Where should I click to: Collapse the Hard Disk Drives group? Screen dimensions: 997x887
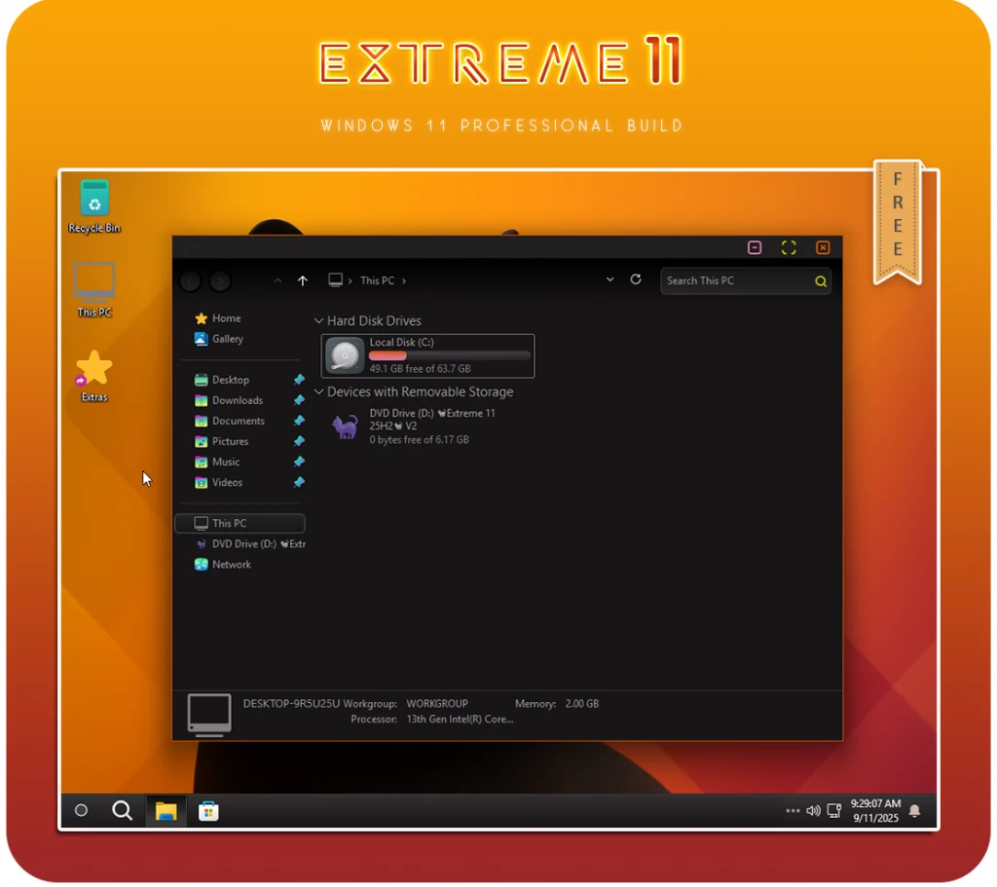click(x=318, y=320)
